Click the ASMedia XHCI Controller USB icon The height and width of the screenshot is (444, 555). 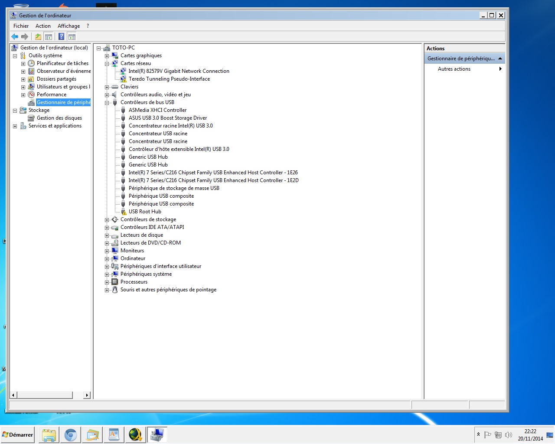(123, 110)
